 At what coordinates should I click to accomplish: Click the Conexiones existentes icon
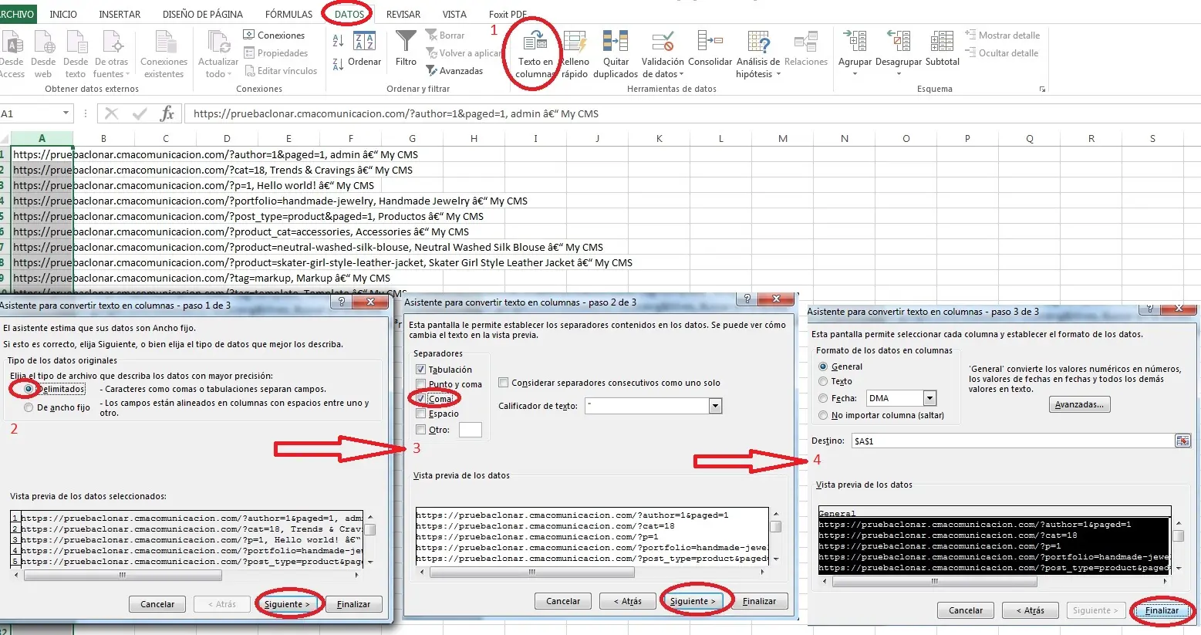coord(164,42)
